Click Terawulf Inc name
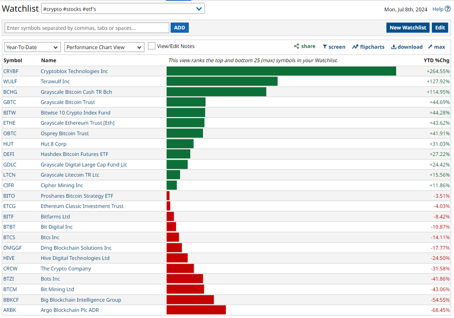The width and height of the screenshot is (454, 318). [55, 81]
